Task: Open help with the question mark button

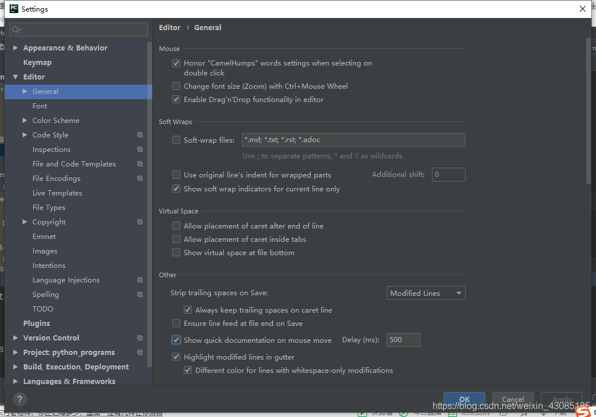Action: coord(20,399)
